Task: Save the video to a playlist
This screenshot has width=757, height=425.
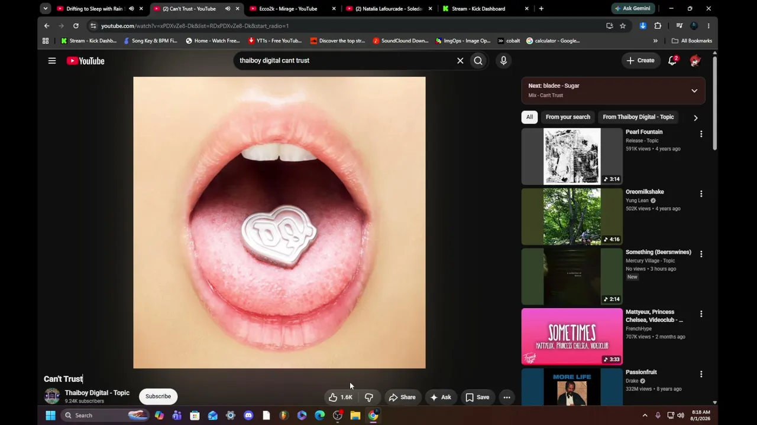Action: [477, 397]
